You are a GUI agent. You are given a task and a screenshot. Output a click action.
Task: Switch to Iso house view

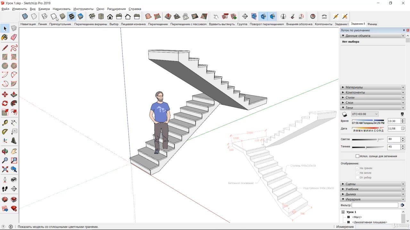(x=92, y=16)
